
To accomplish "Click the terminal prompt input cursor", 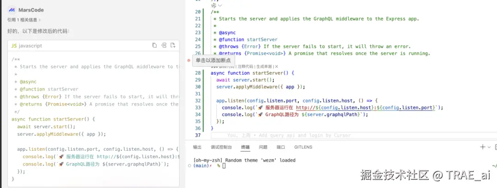I will point(224,166).
